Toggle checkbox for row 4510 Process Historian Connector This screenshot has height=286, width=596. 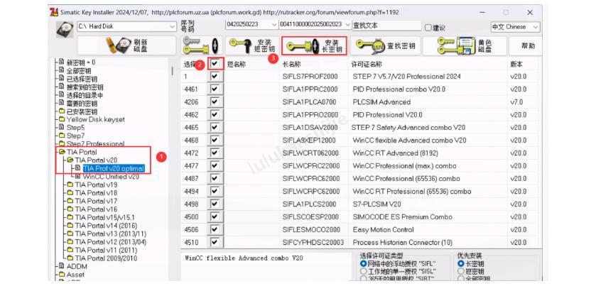tap(215, 242)
